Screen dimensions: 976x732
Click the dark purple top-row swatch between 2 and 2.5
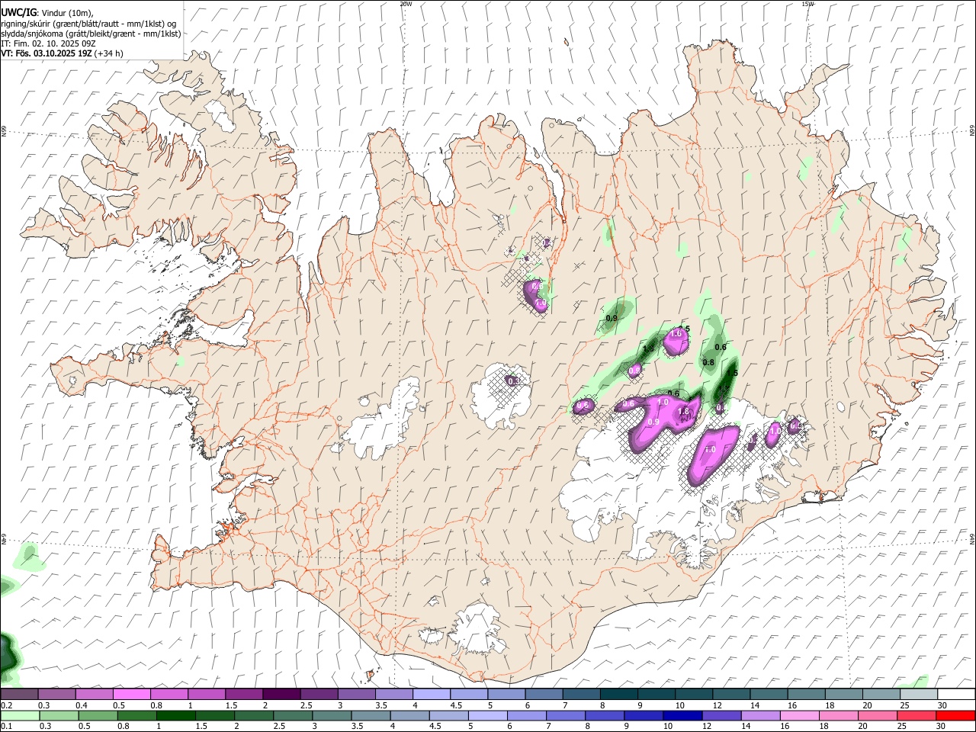(281, 695)
